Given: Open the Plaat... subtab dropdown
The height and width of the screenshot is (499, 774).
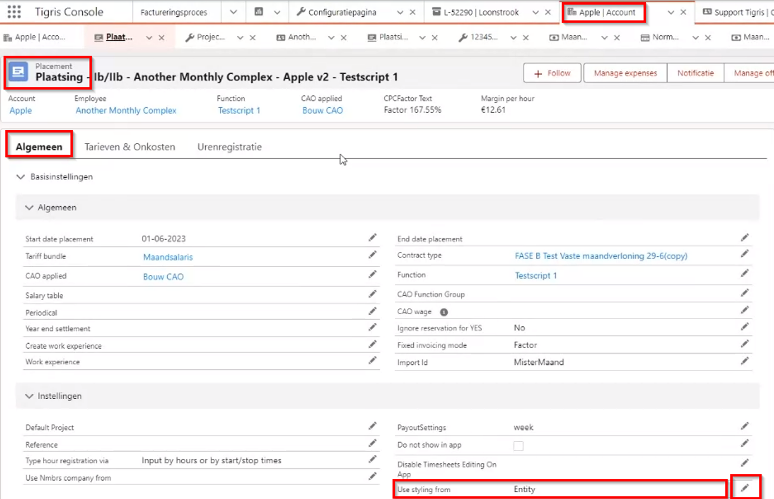Looking at the screenshot, I should (149, 37).
